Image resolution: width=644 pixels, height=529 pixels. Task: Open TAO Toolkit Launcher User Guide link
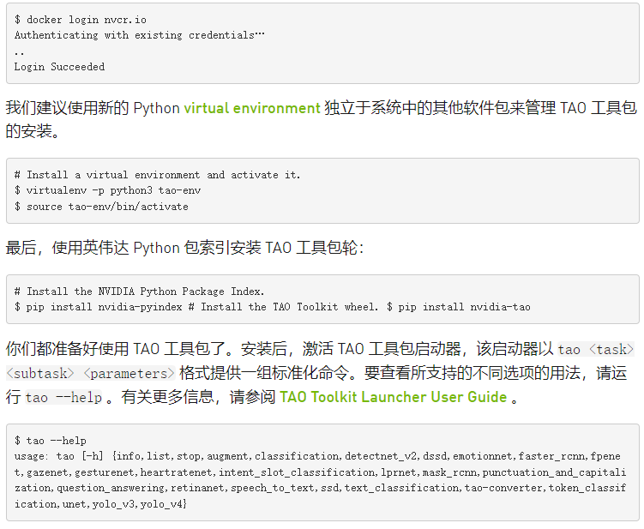[393, 397]
